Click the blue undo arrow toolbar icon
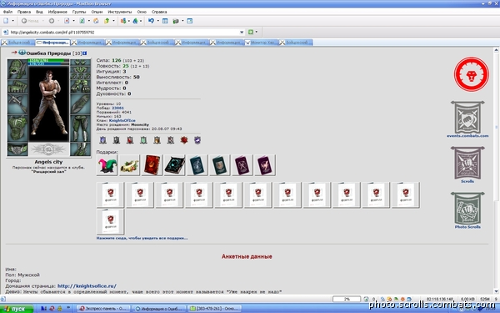This screenshot has height=313, width=500. click(151, 21)
